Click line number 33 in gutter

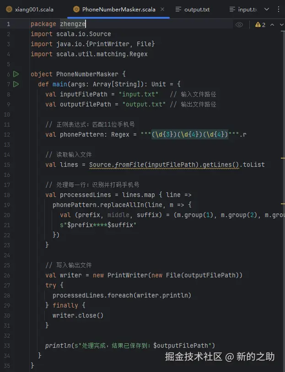point(7,345)
